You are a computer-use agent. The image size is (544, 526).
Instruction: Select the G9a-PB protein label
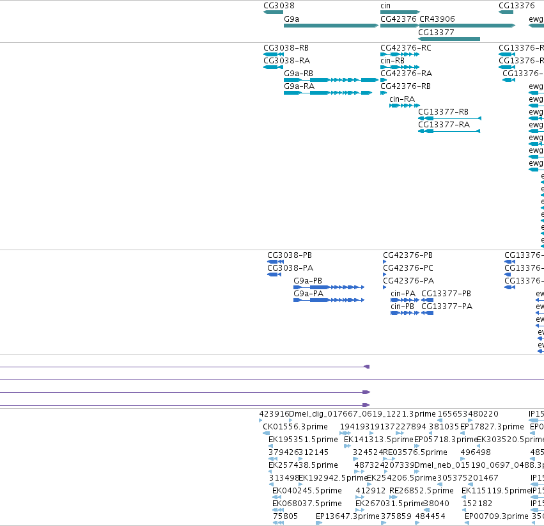(307, 281)
